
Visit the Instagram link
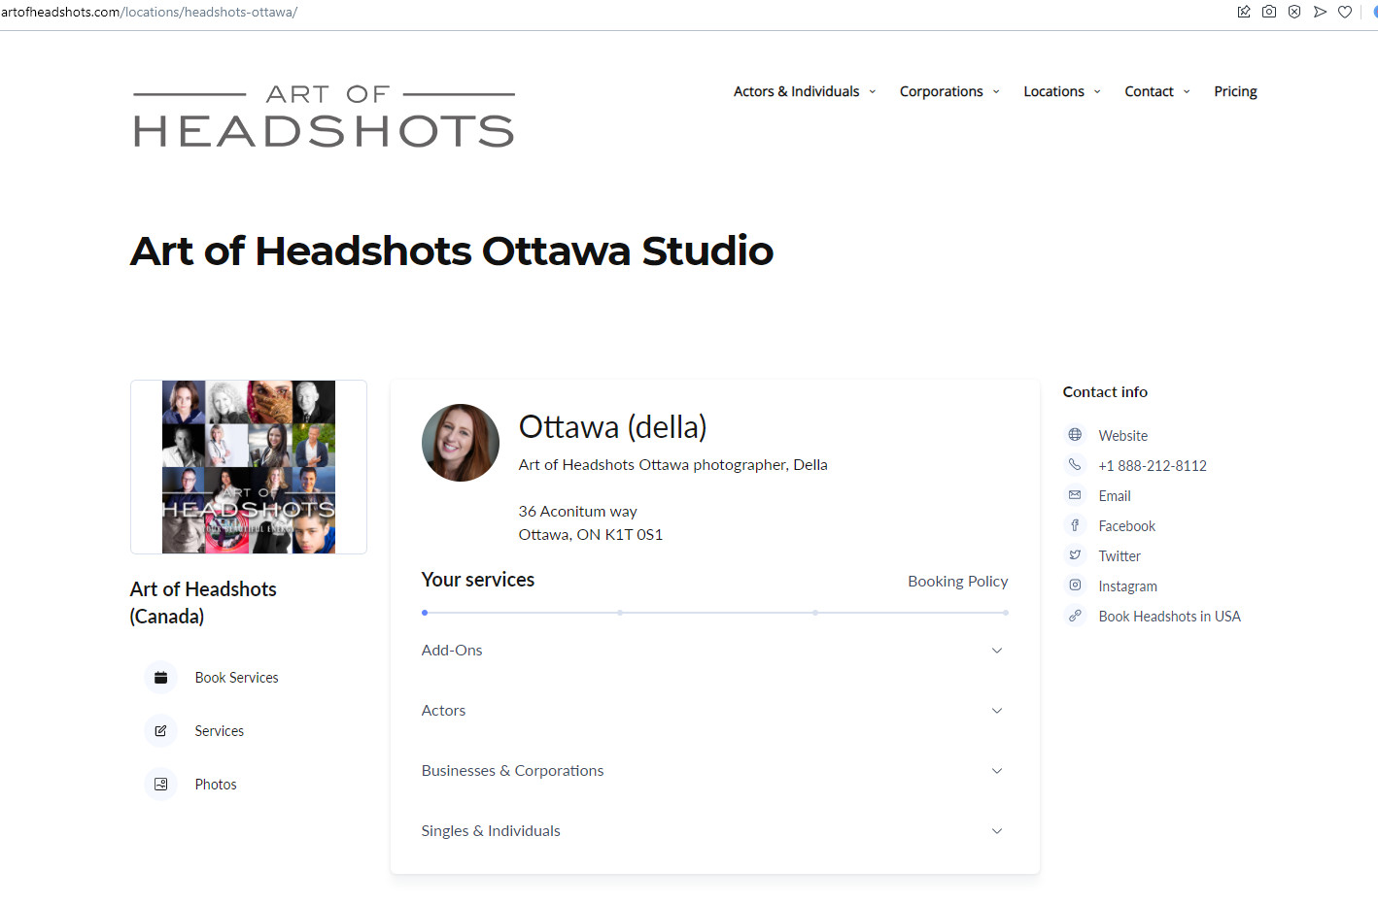tap(1127, 586)
